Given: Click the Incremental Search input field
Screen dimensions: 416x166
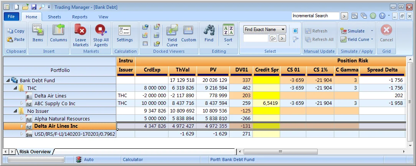Looking at the screenshot, I should (315, 16).
